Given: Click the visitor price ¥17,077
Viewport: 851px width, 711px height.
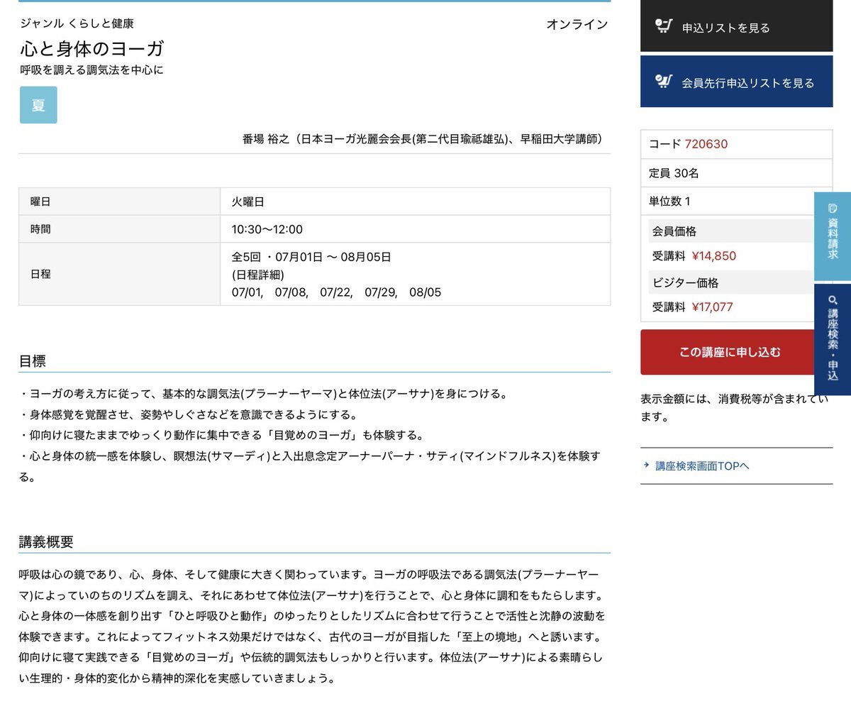Looking at the screenshot, I should click(712, 307).
